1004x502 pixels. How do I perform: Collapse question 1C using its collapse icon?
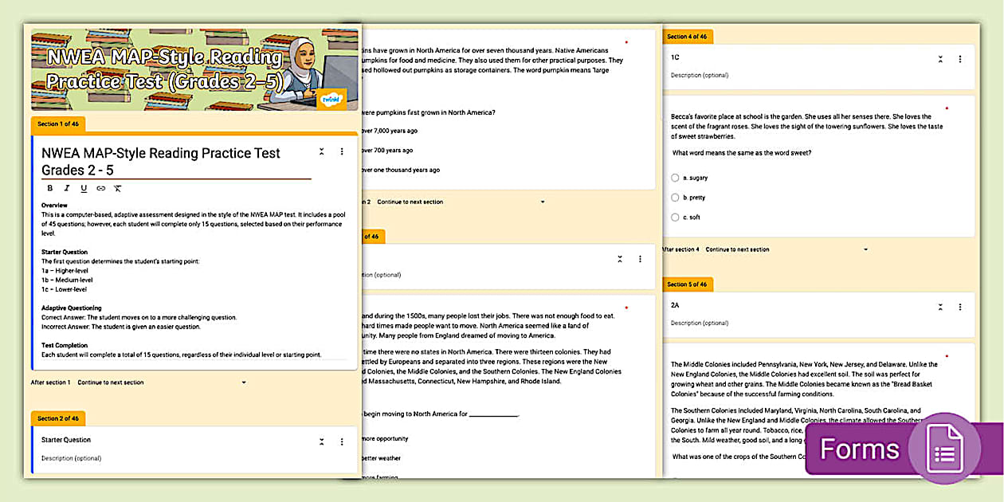pos(939,59)
